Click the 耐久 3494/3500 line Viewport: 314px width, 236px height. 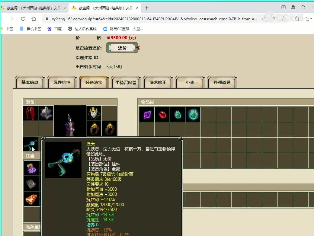click(x=101, y=209)
